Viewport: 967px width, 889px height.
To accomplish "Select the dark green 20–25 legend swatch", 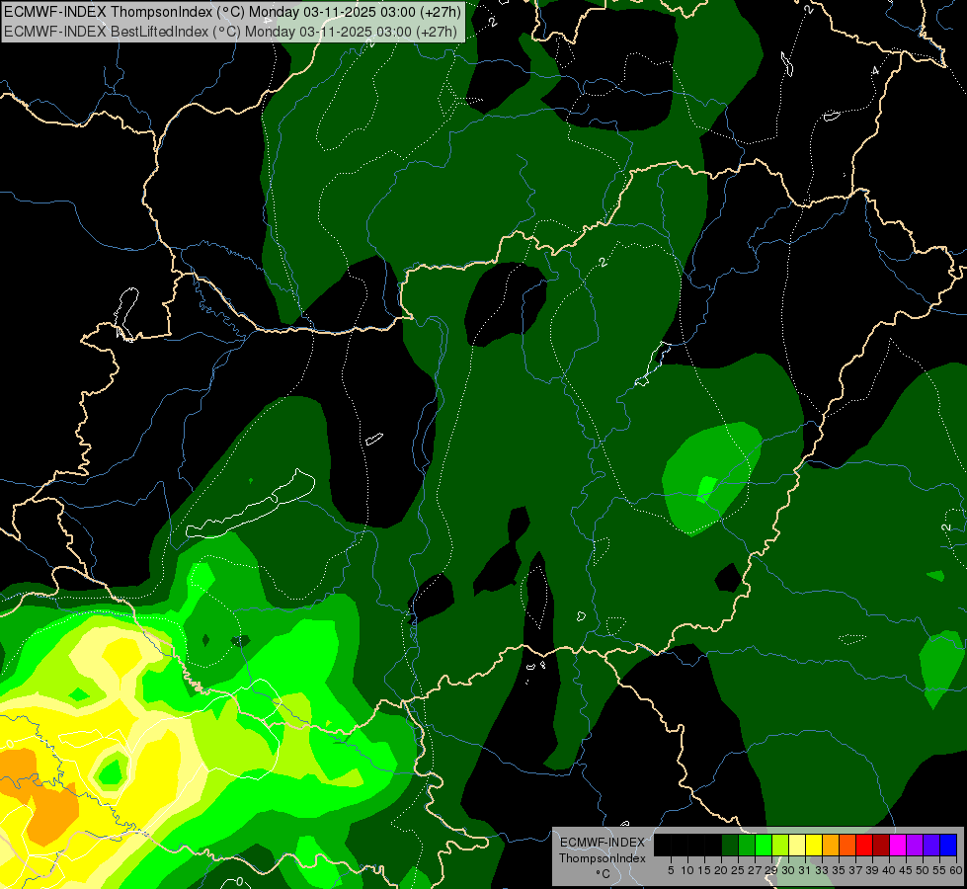I will (730, 845).
